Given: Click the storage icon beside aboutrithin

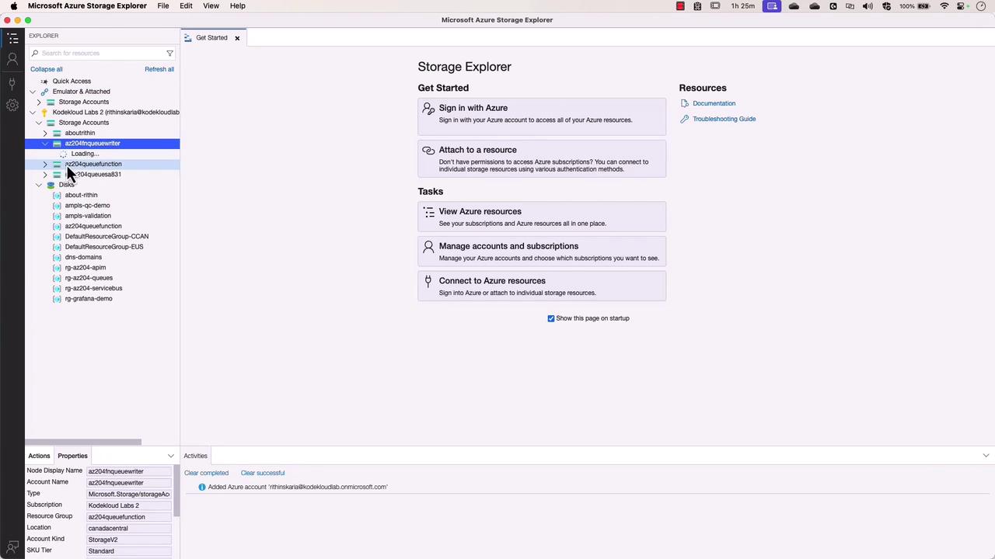Looking at the screenshot, I should 57,134.
